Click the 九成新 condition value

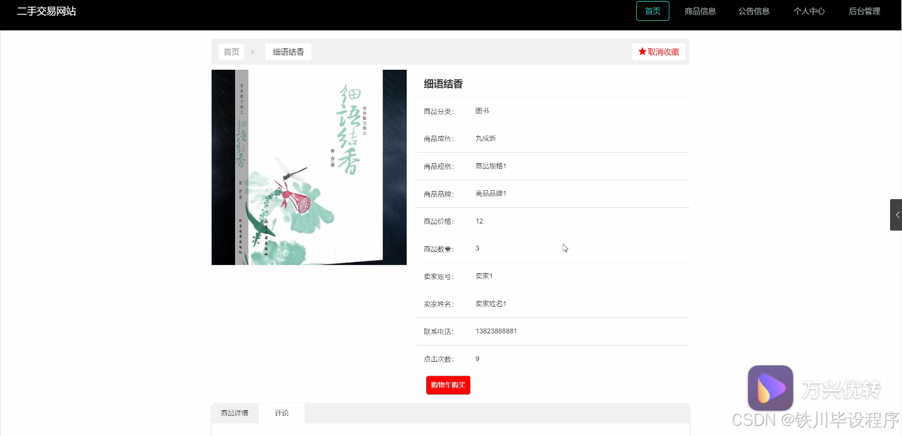click(485, 139)
